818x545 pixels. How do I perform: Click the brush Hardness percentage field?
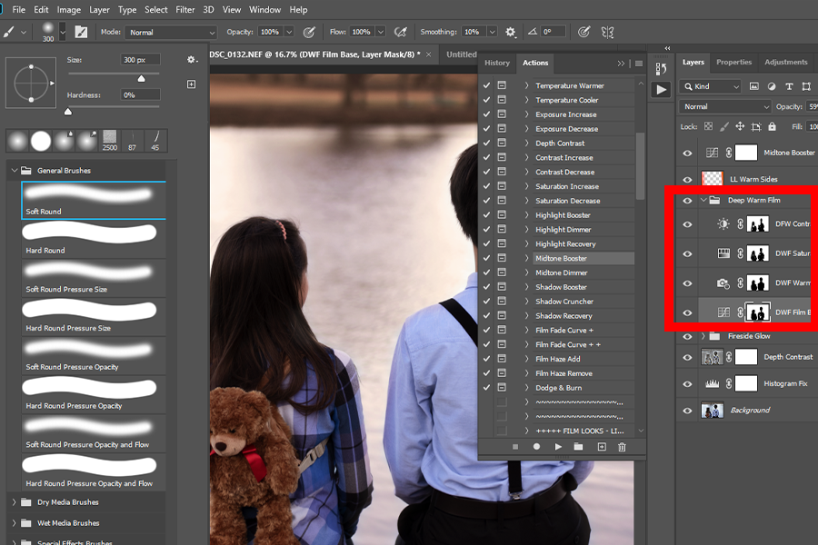point(140,95)
